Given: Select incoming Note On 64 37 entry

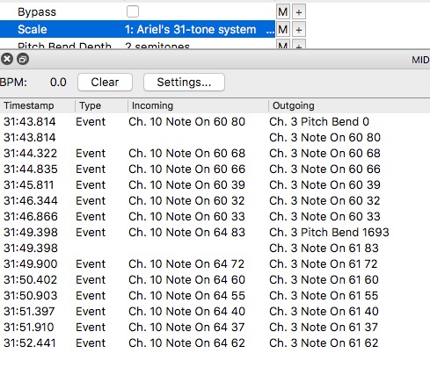Looking at the screenshot, I should (186, 328).
